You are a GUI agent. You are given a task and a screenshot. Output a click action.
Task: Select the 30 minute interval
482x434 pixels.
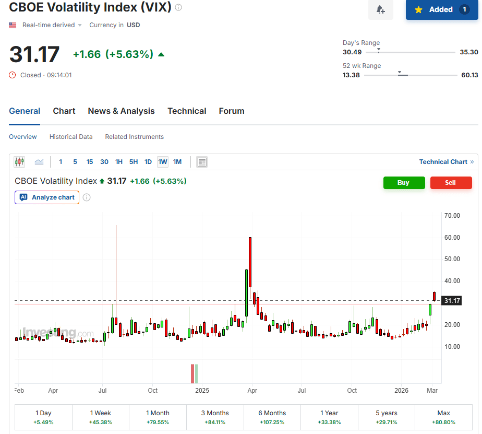click(104, 162)
